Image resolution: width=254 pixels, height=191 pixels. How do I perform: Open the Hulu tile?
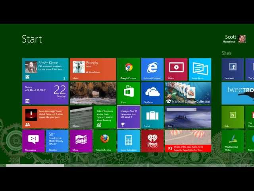pyautogui.click(x=233, y=117)
